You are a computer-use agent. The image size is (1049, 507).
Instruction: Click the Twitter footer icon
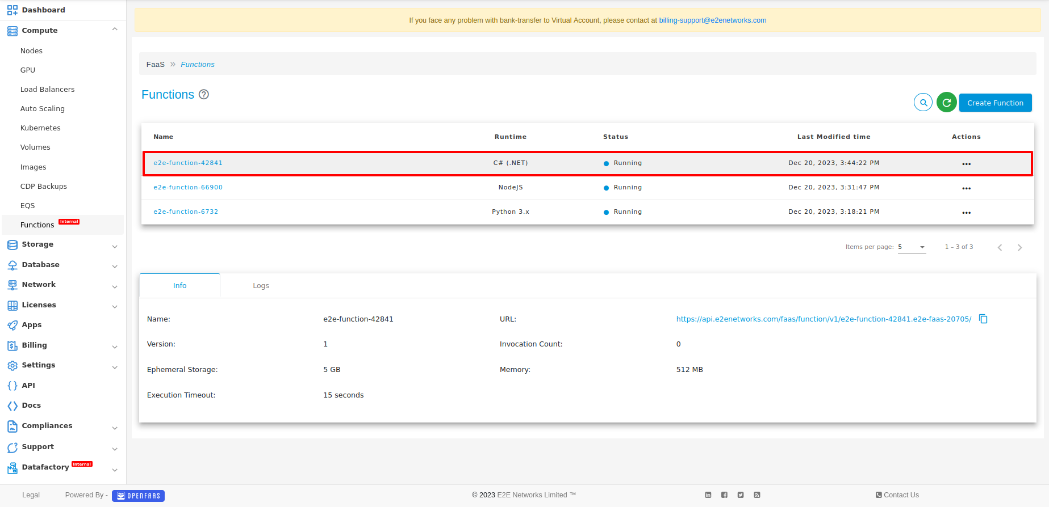tap(741, 495)
